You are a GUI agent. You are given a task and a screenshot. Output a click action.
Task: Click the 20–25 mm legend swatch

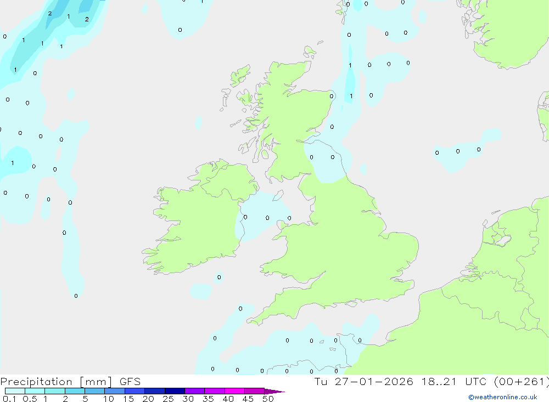[155, 391]
